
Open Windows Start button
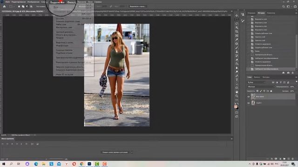3,164
